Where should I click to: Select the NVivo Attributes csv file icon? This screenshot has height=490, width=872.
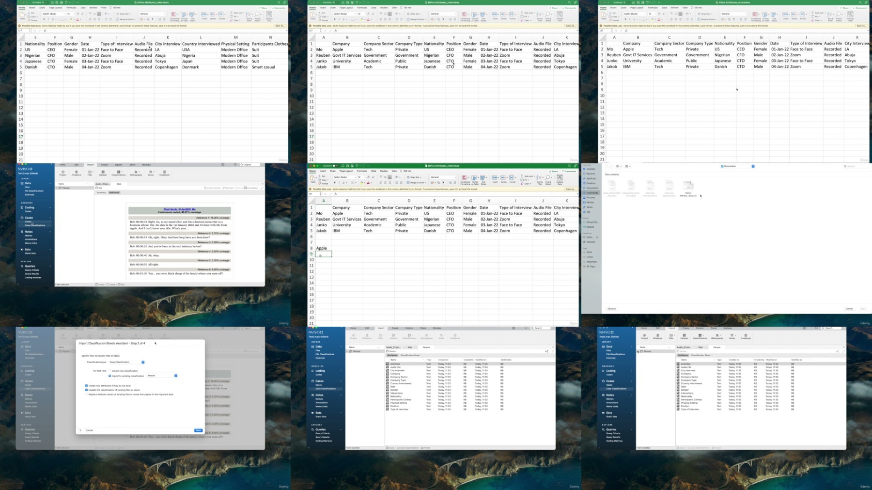(x=688, y=186)
